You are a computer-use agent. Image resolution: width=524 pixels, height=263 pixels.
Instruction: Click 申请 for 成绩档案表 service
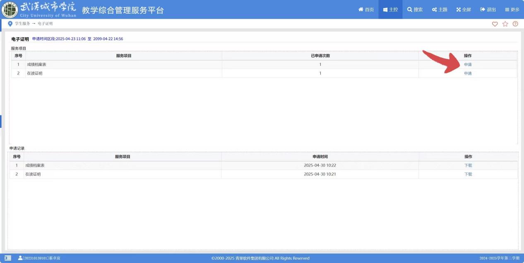tap(468, 65)
